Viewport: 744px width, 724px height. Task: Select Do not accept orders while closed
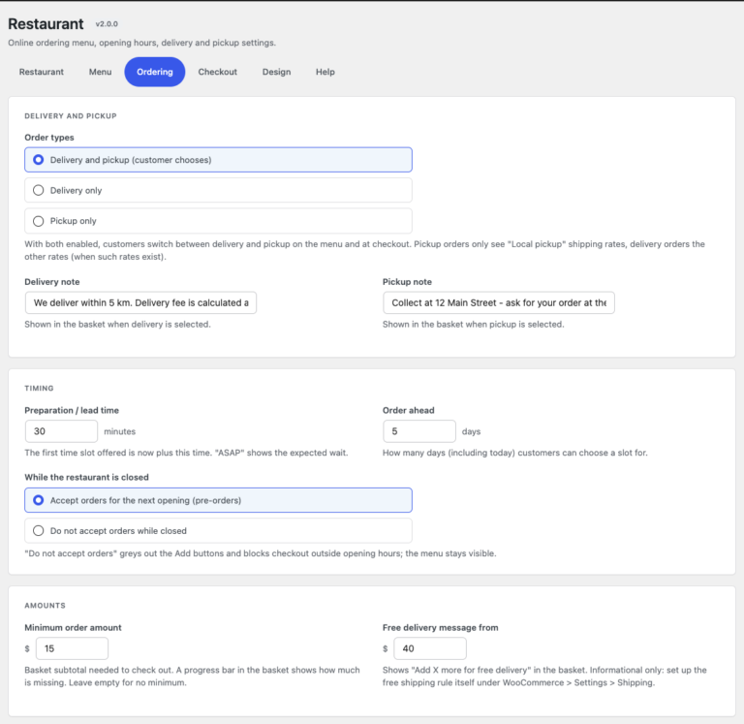218,531
